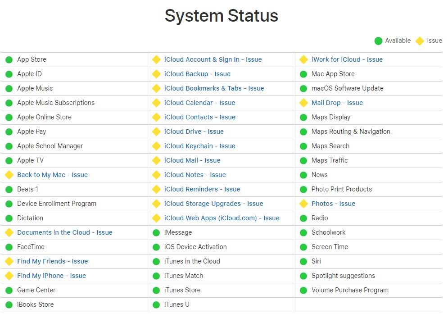Viewport: 448px width, 318px height.
Task: Open the Photos - Issue link
Action: 333,204
